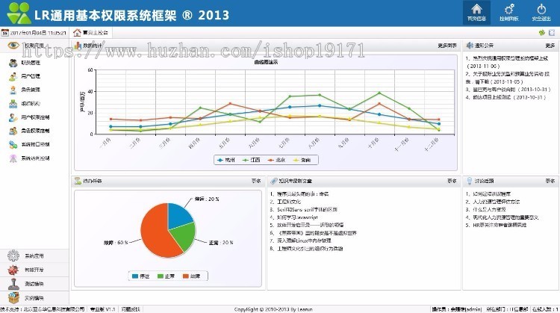Click the 通知公告 speaker icon
The width and height of the screenshot is (560, 313).
coord(470,46)
